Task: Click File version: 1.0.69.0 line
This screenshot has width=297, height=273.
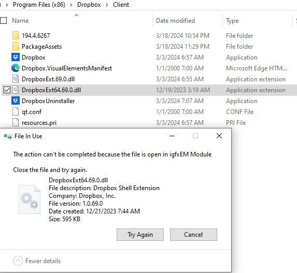Action: (x=76, y=204)
